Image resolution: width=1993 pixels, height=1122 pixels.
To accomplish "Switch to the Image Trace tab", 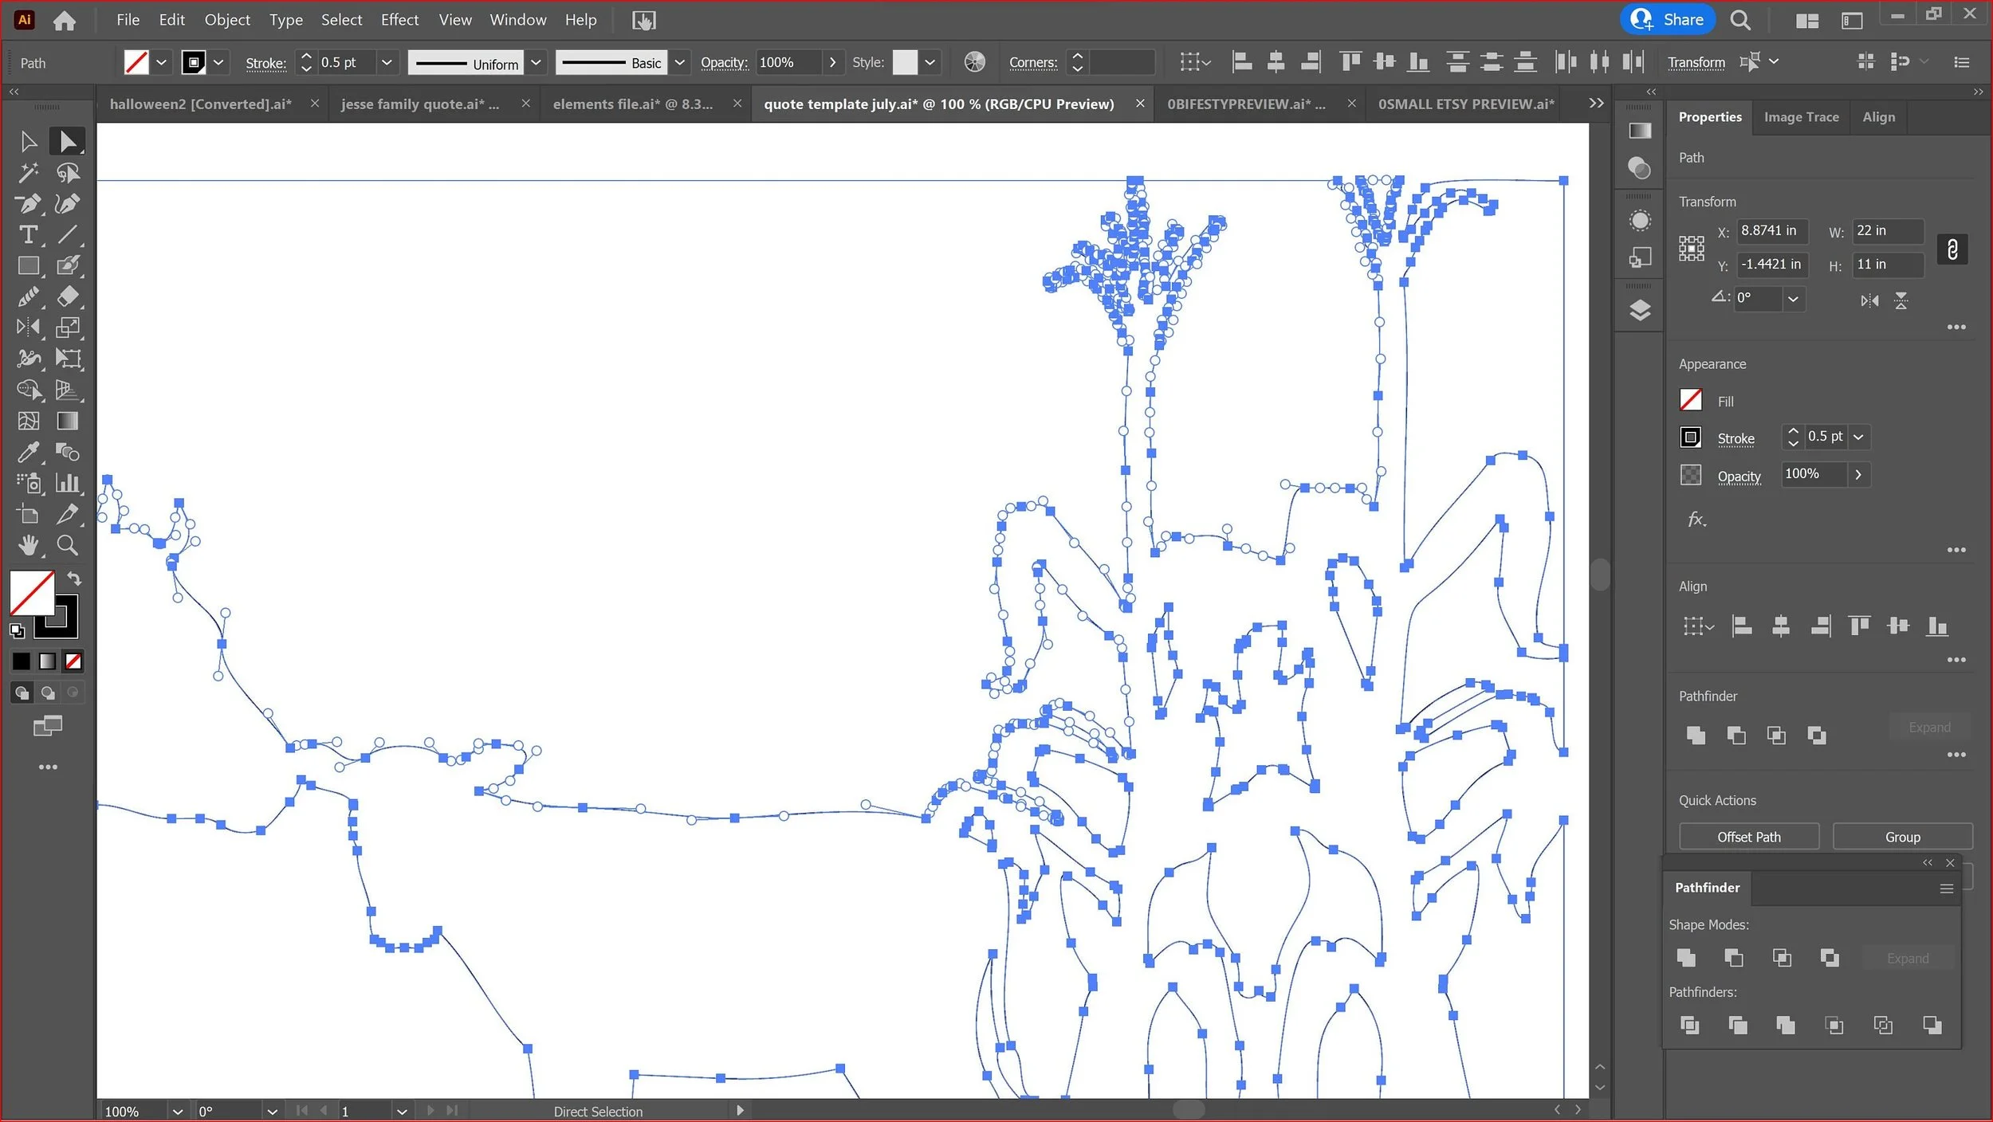I will (x=1801, y=117).
